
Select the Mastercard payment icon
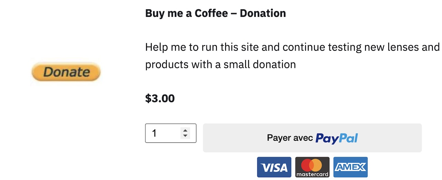coord(312,167)
